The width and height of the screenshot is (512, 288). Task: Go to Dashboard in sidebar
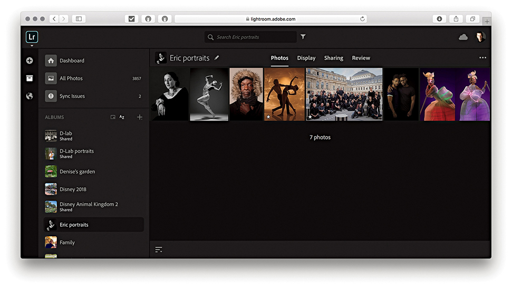(x=72, y=61)
